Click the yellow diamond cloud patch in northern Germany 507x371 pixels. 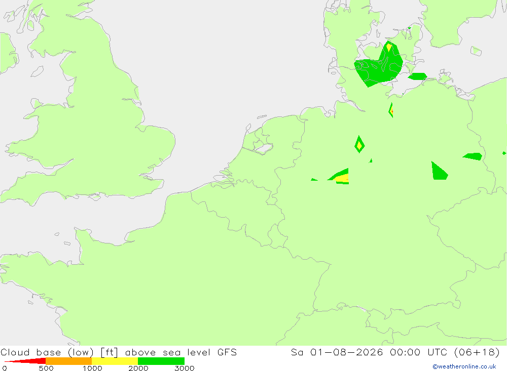coord(359,145)
